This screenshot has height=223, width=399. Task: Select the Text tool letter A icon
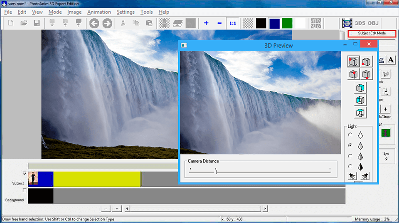click(x=391, y=60)
